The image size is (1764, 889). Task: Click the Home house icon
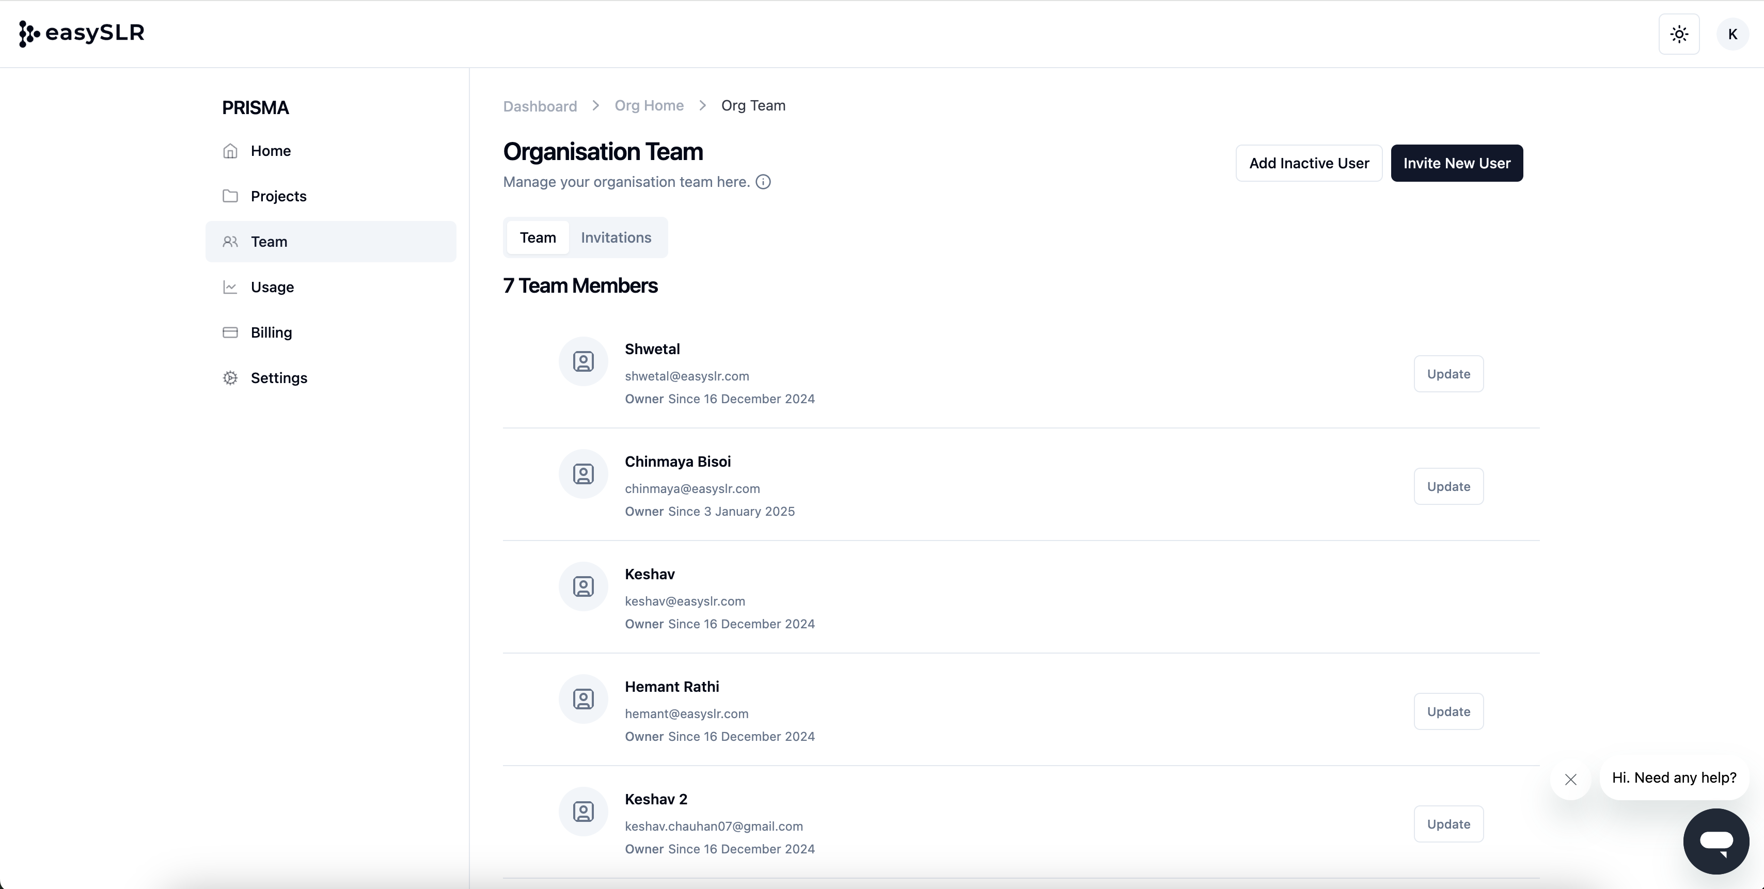click(x=230, y=151)
